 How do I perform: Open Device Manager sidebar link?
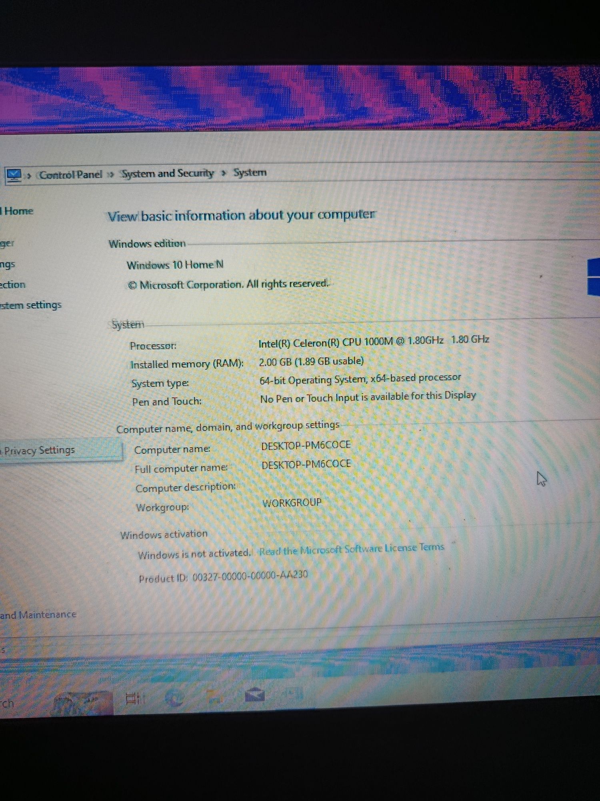[7, 243]
